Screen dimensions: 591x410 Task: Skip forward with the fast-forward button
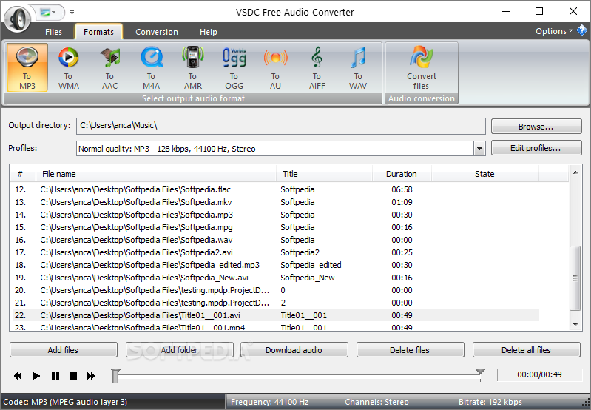[91, 376]
